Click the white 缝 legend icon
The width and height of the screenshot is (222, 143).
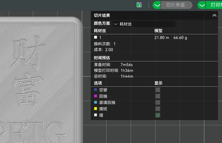point(96,115)
